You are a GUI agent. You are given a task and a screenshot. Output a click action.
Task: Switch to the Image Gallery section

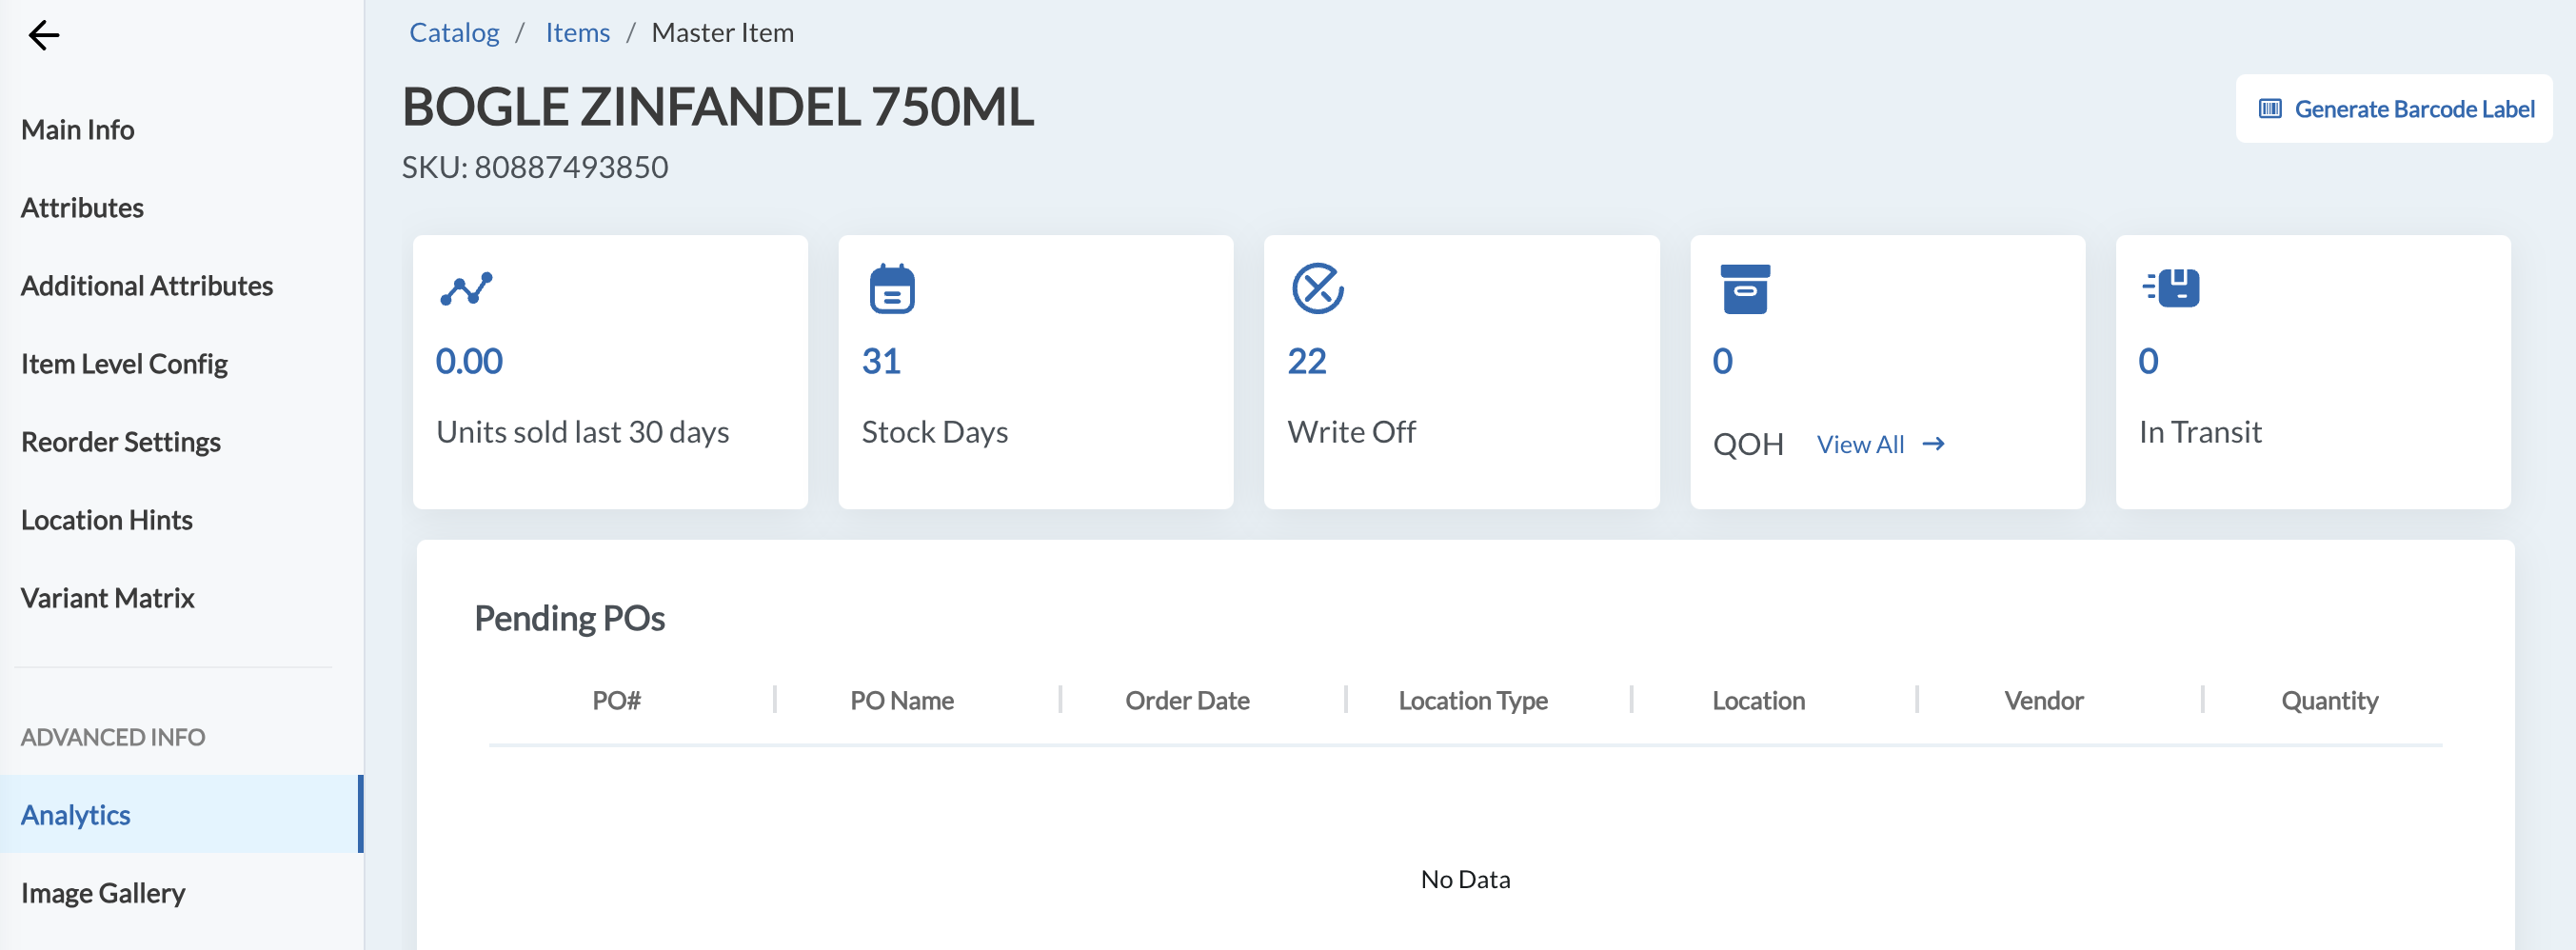tap(102, 892)
